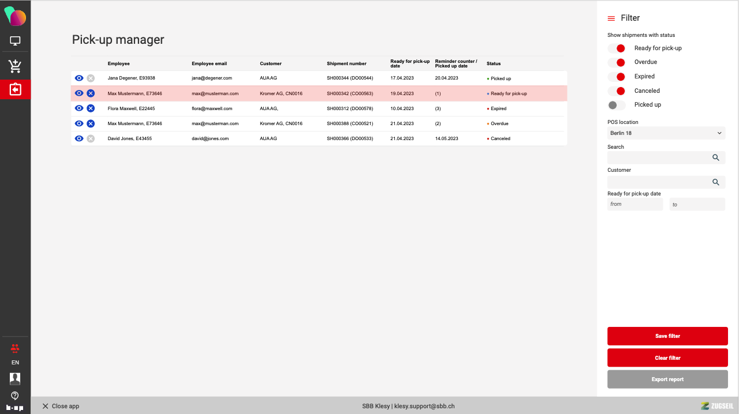This screenshot has height=414, width=739.
Task: Sort by the Status column header
Action: 494,63
